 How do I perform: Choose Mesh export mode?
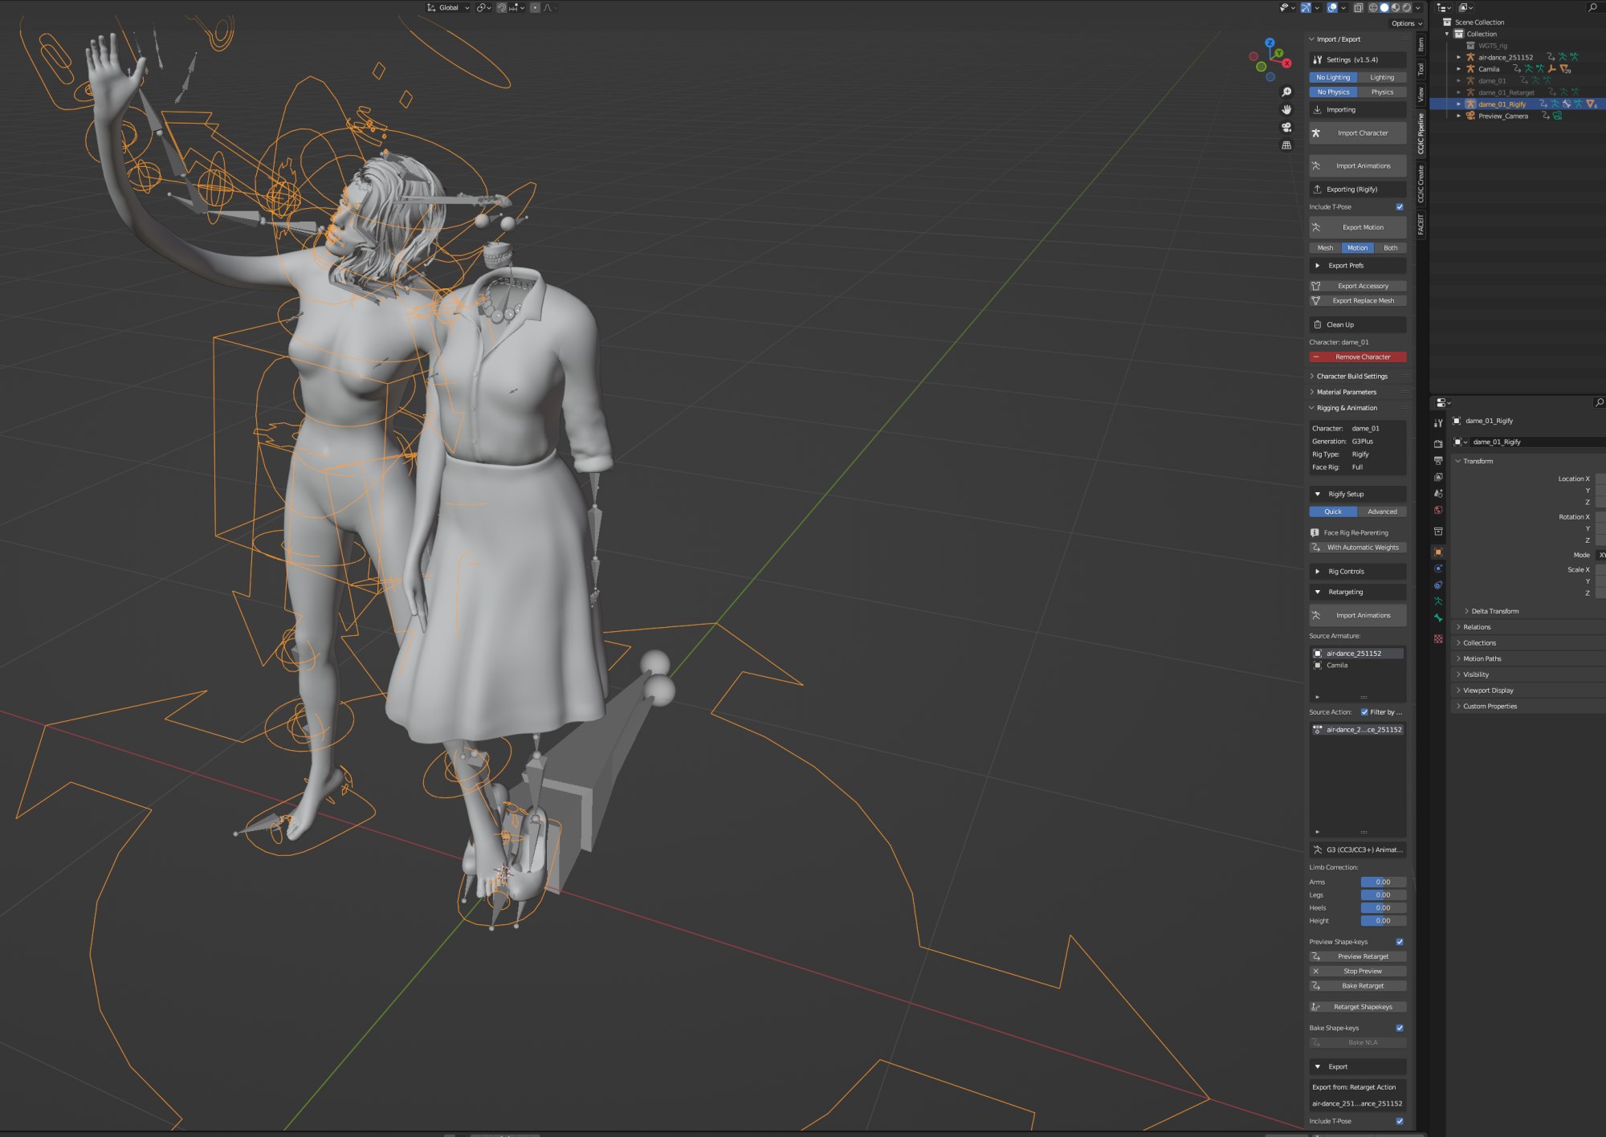[x=1325, y=248]
